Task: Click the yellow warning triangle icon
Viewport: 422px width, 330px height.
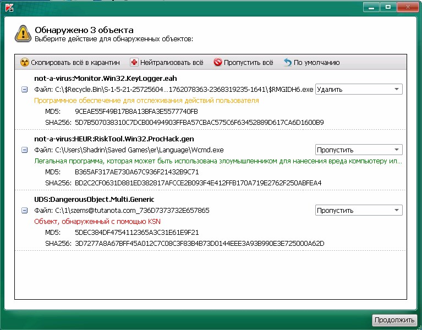Action: [23, 34]
